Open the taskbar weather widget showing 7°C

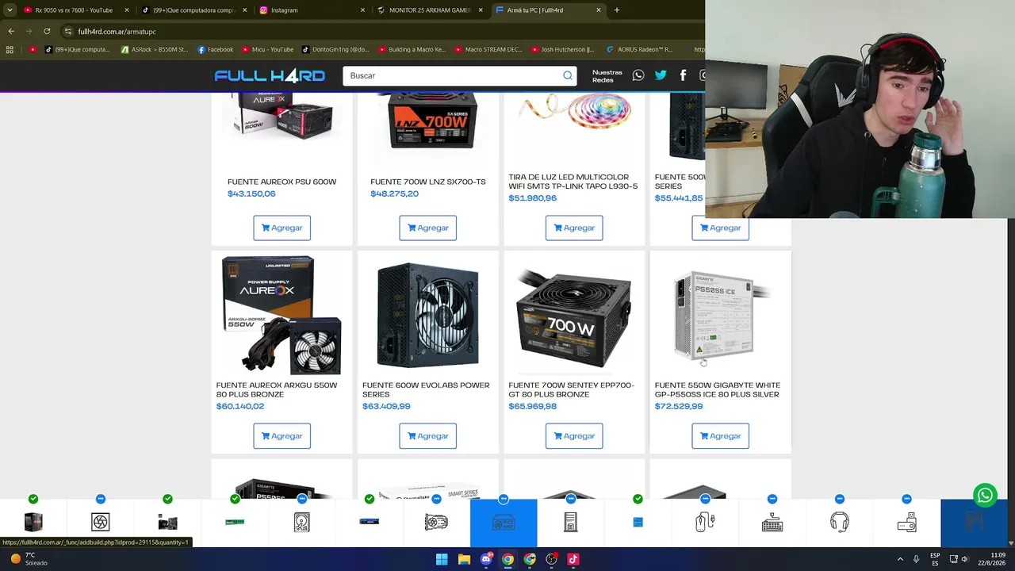[x=29, y=559]
